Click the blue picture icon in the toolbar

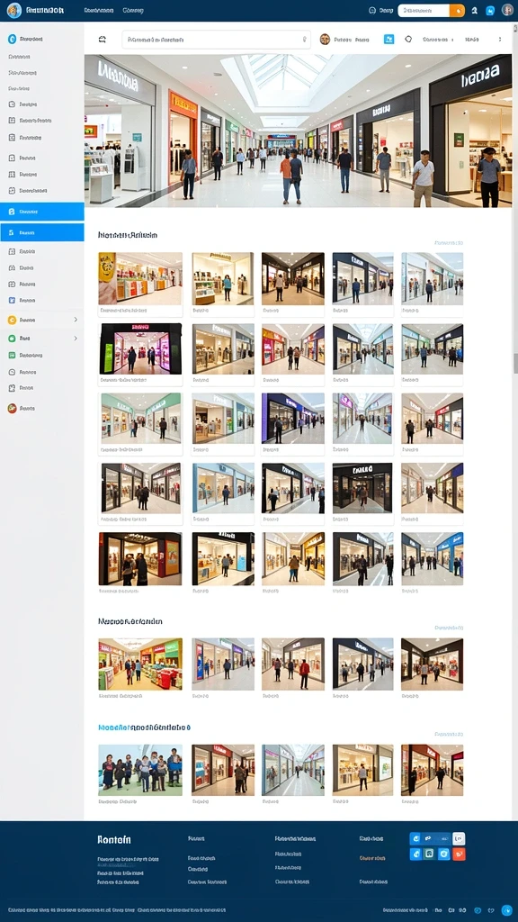point(388,40)
